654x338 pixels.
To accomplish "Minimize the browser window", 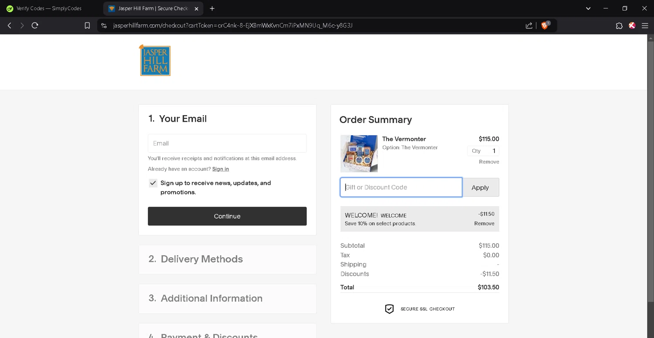I will coord(606,8).
